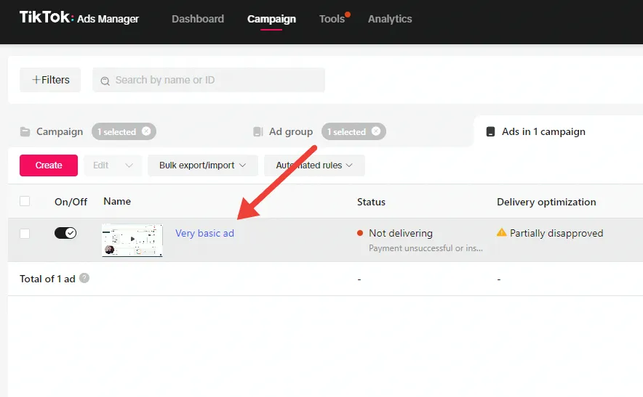The image size is (643, 397).
Task: Click the Payment unsuccessful message
Action: tap(426, 248)
